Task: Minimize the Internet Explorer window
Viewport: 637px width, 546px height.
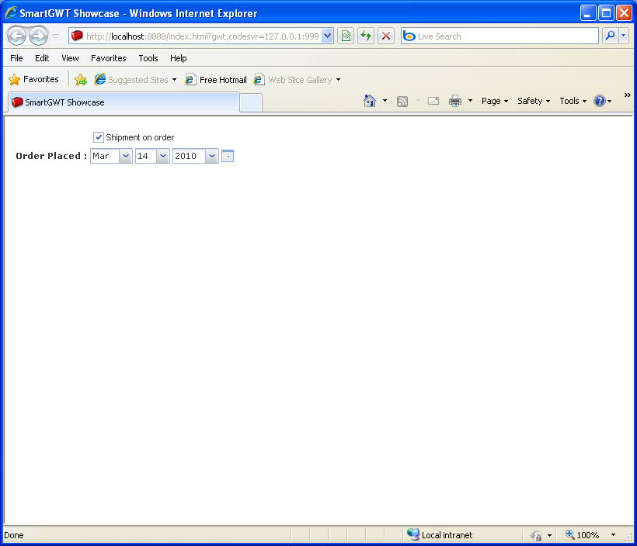Action: click(587, 13)
